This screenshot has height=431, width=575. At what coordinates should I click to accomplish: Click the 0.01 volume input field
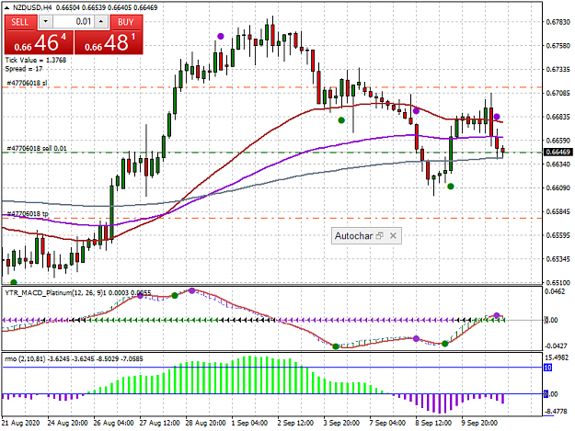point(74,22)
